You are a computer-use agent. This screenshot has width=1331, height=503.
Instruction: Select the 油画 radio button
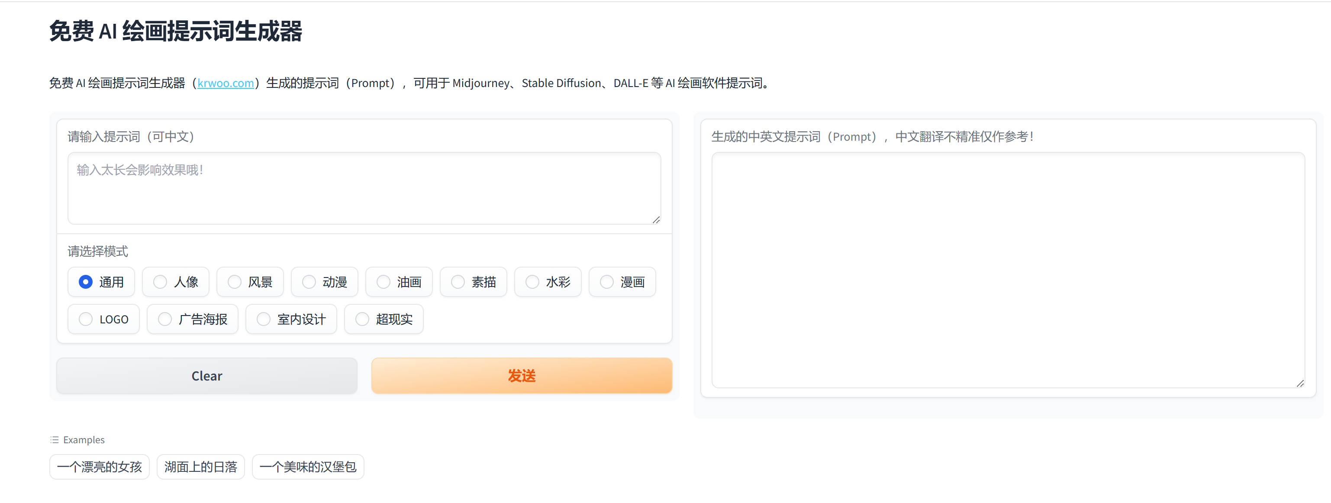point(384,282)
